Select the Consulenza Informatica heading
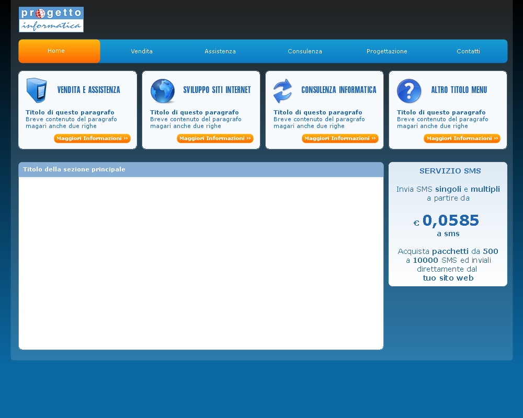Screen dimensions: 523x418 pos(338,90)
